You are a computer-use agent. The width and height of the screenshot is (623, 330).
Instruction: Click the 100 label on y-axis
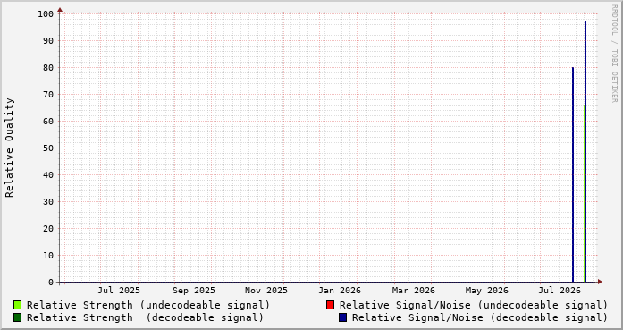46,14
